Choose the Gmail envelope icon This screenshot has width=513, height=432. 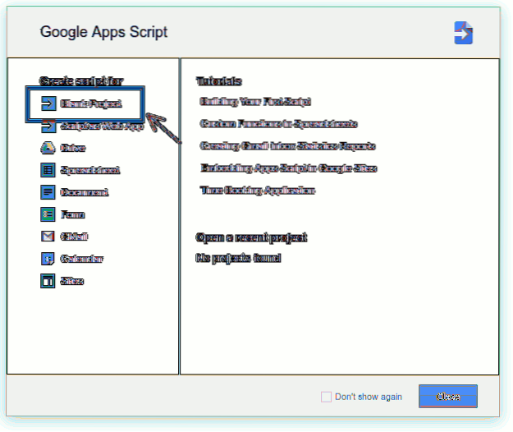click(48, 237)
